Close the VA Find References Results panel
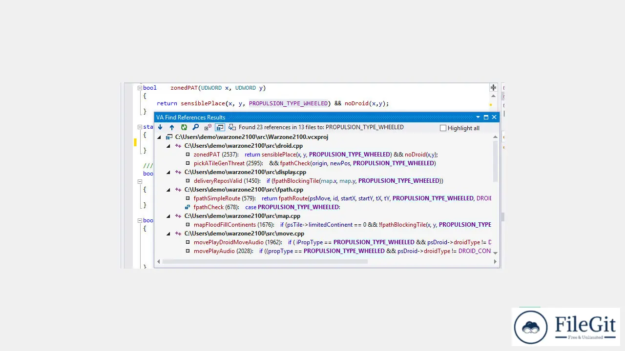Viewport: 625px width, 351px height. 494,117
